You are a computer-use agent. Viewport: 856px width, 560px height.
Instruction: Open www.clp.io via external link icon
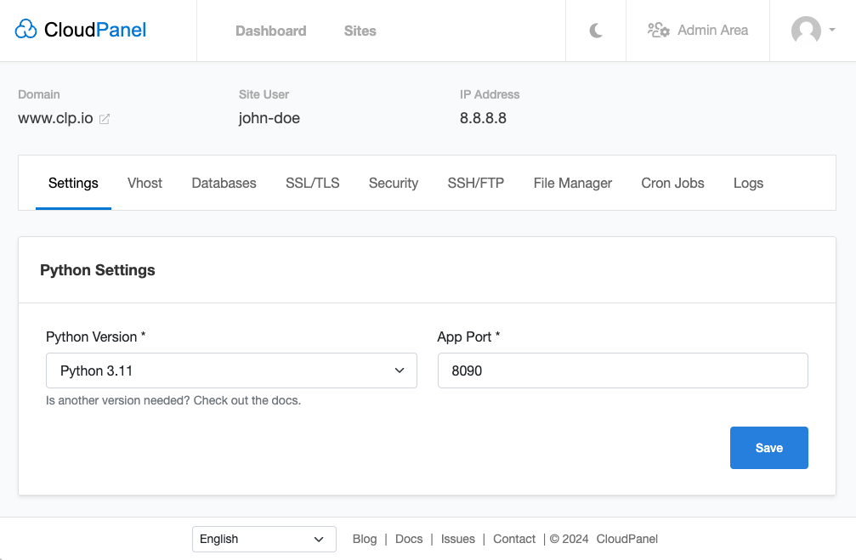pos(105,119)
